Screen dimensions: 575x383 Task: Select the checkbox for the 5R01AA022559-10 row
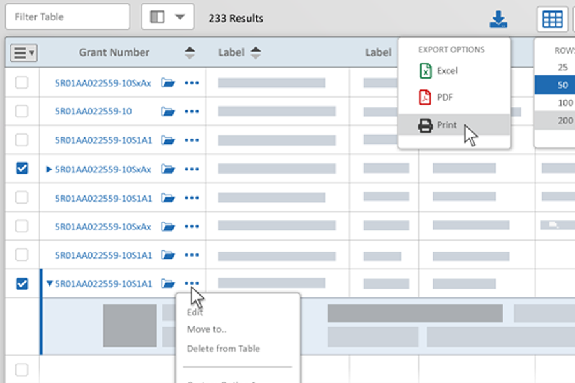pos(22,111)
